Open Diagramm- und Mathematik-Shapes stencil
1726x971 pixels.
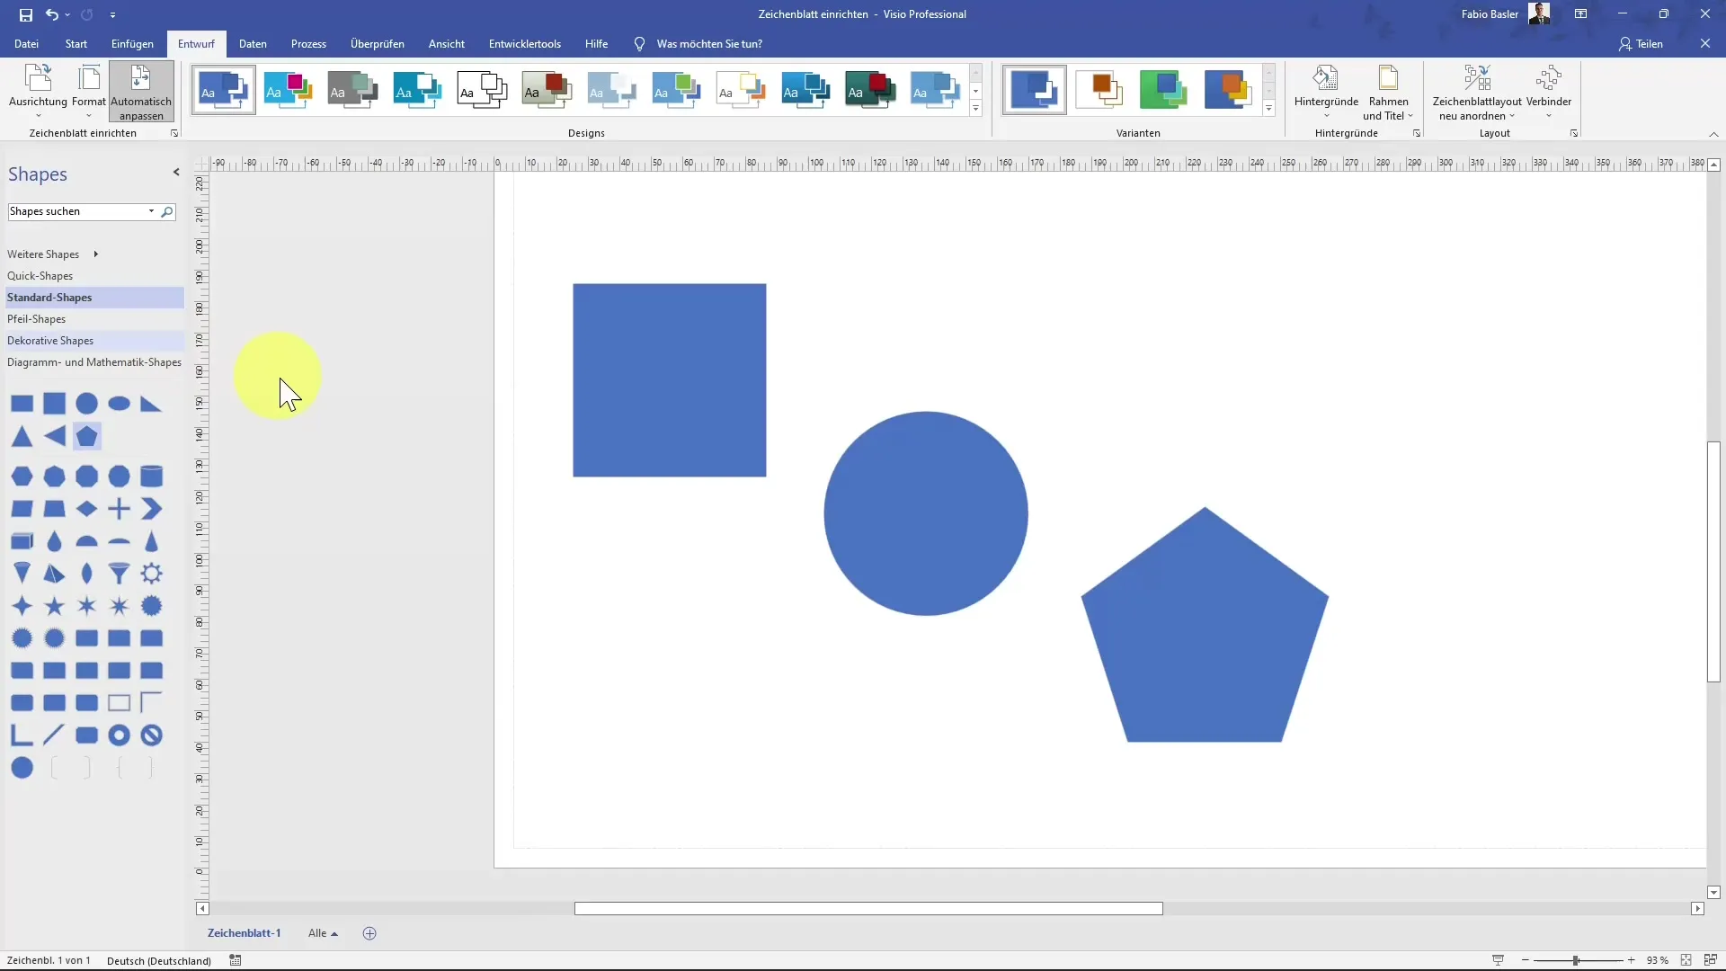[94, 362]
